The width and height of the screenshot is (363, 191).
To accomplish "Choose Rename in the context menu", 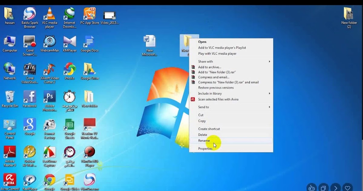I will tap(231, 141).
